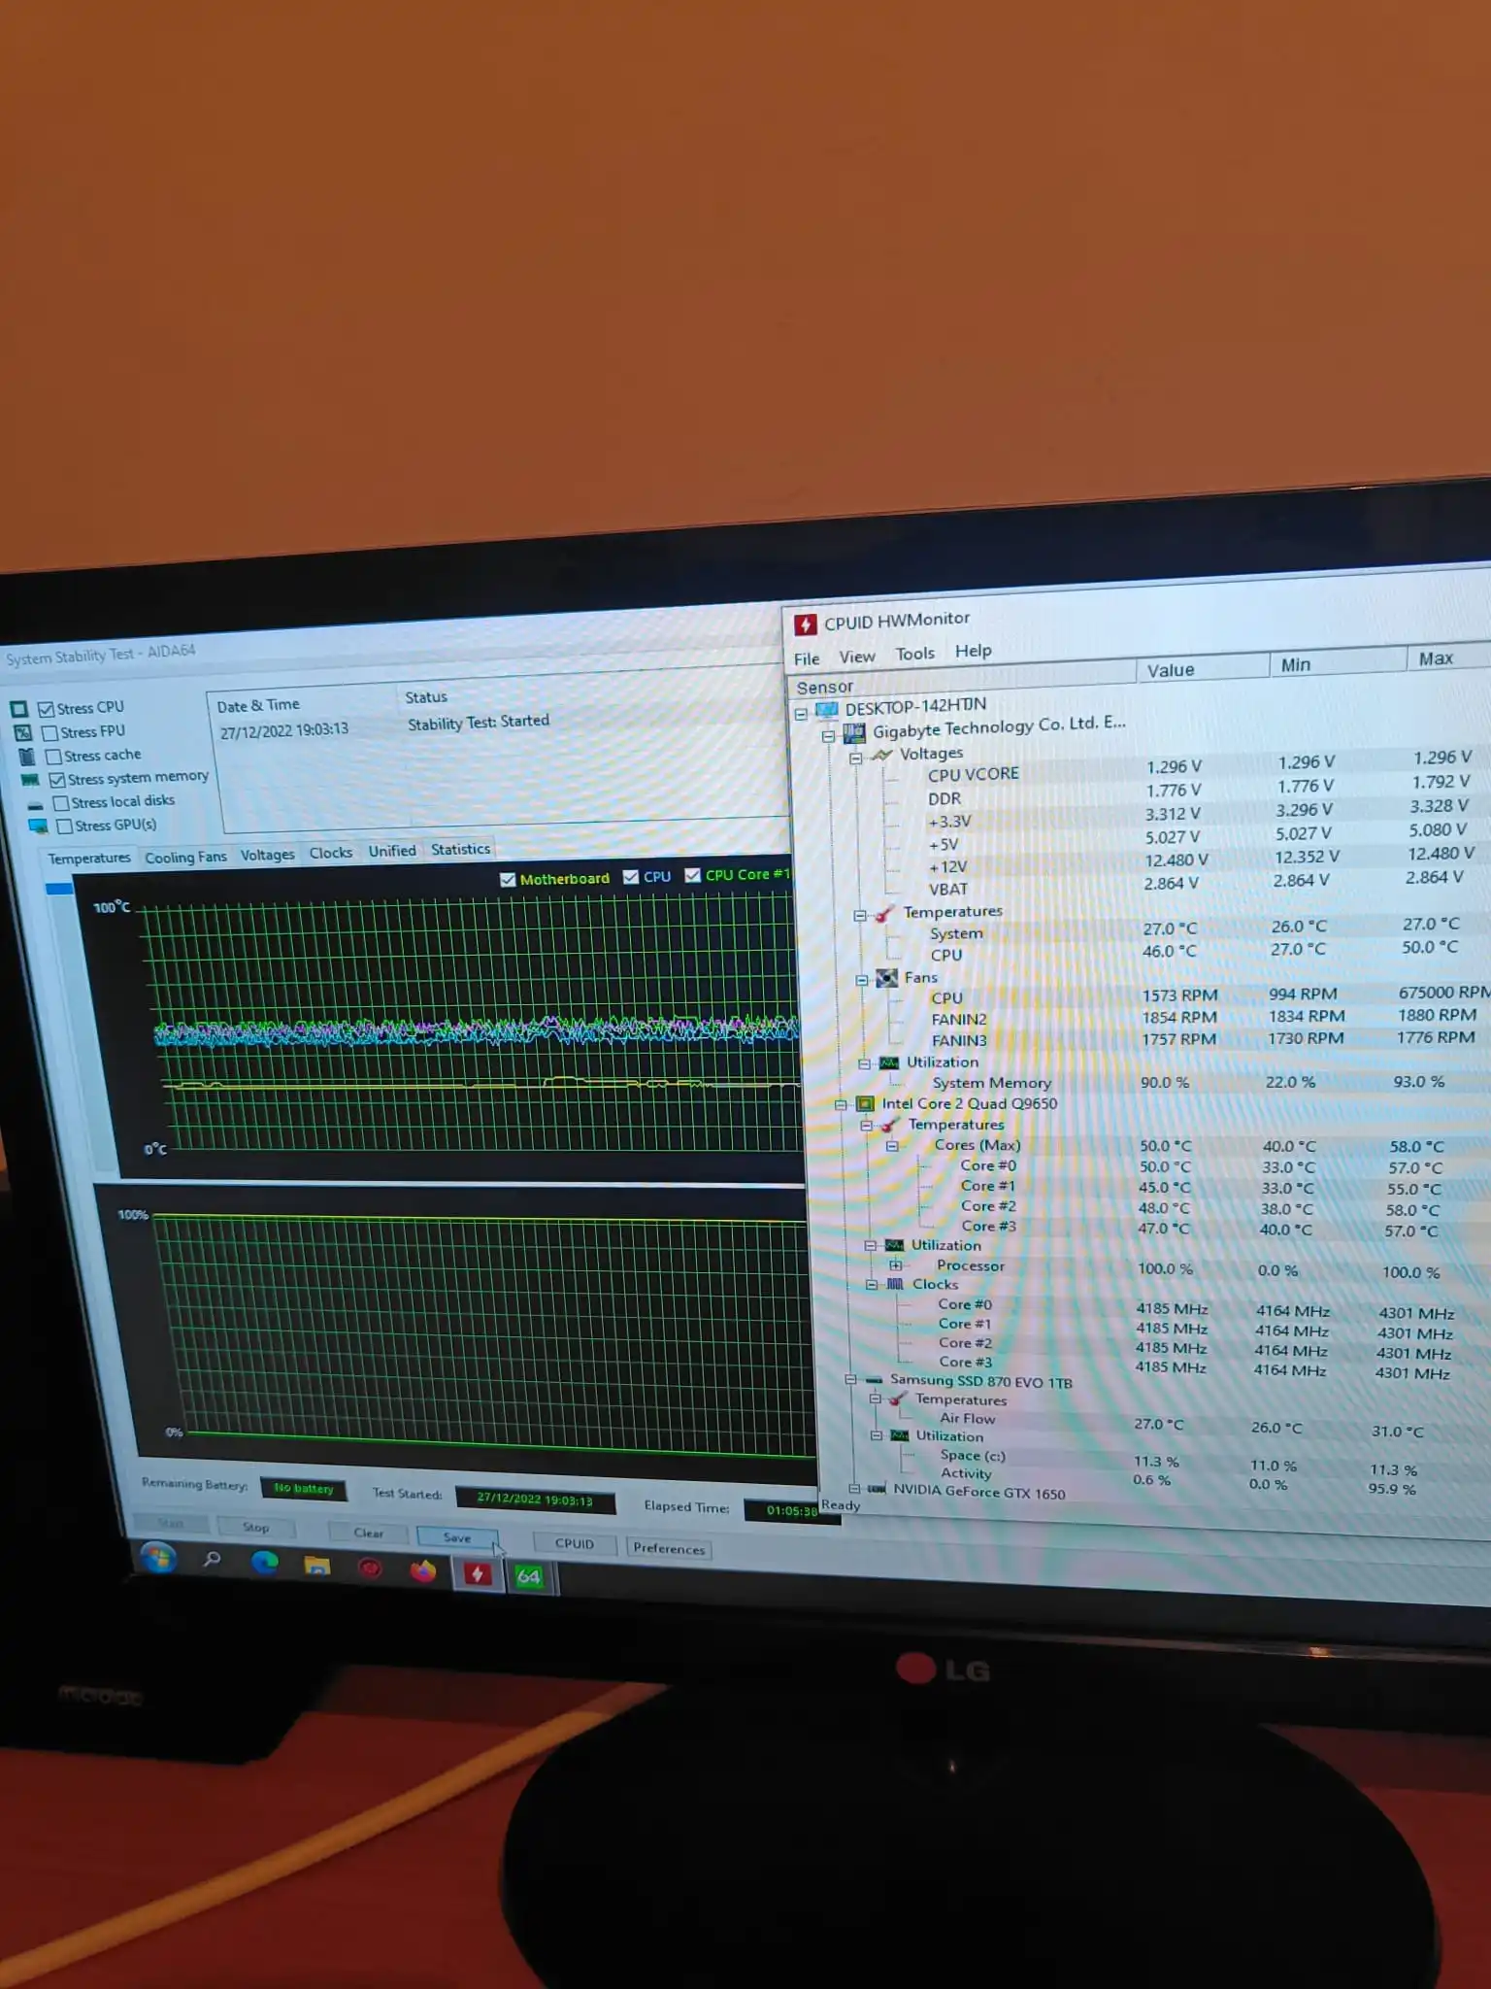Open the File menu in HWMonitor
Viewport: 1491px width, 1989px height.
click(807, 659)
